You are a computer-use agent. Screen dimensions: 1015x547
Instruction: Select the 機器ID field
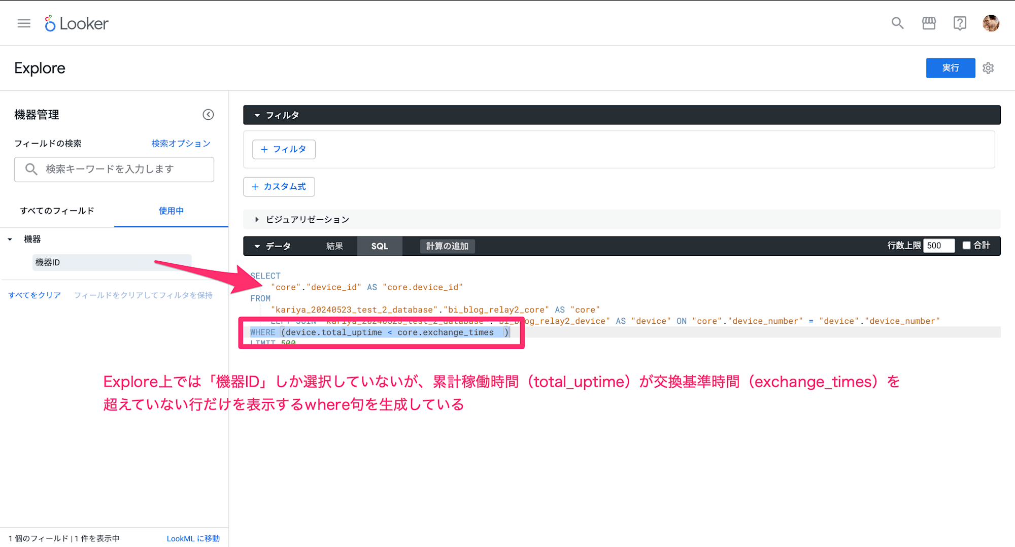112,262
